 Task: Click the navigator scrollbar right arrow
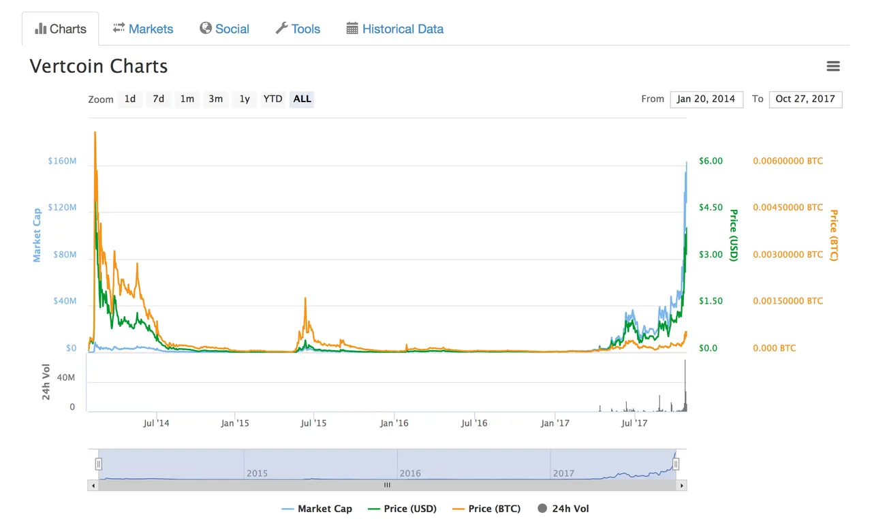(681, 486)
